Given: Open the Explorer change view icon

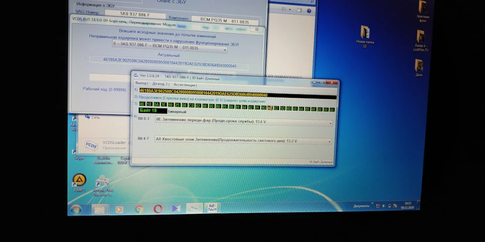Looking at the screenshot, I should point(284,10).
